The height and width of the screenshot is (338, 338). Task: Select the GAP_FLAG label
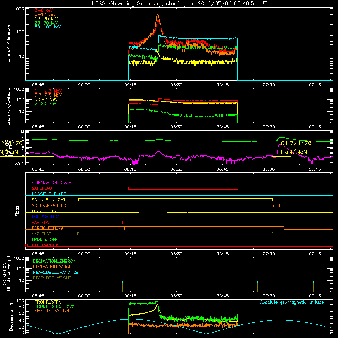tap(41, 188)
